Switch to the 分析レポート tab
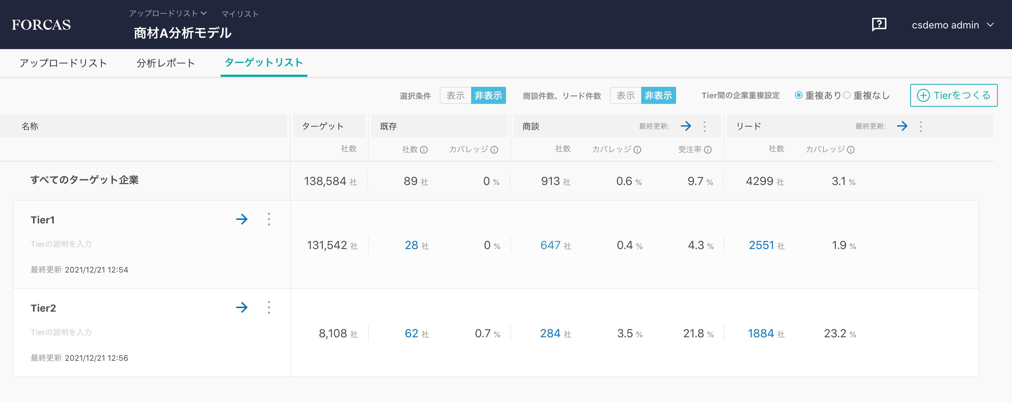1012x402 pixels. point(165,63)
